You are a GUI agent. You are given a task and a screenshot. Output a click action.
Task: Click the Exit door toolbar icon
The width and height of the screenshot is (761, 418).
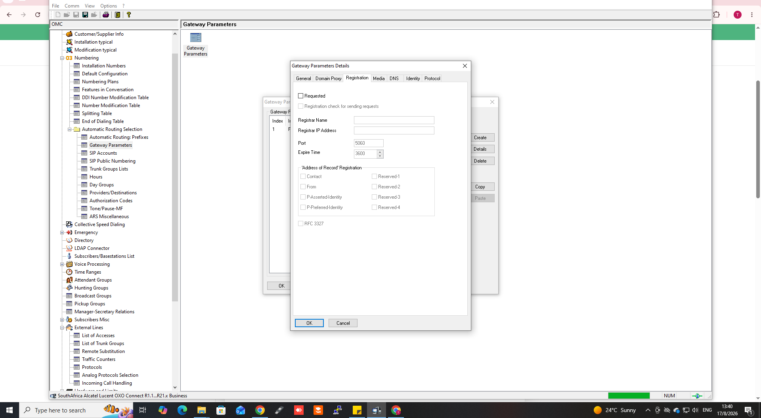tap(118, 15)
